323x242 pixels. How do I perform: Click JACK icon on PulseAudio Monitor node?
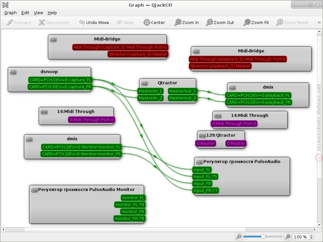34,190
